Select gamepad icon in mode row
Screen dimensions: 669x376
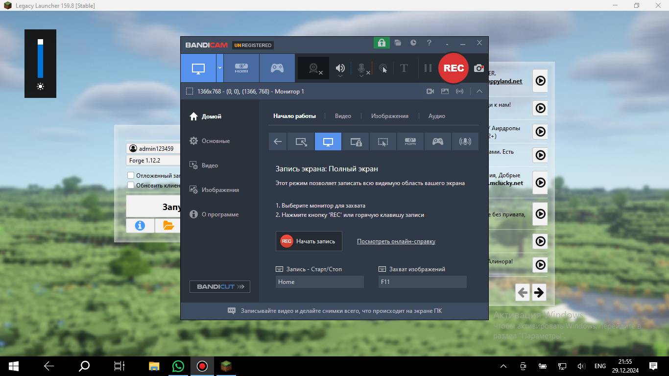click(x=438, y=141)
